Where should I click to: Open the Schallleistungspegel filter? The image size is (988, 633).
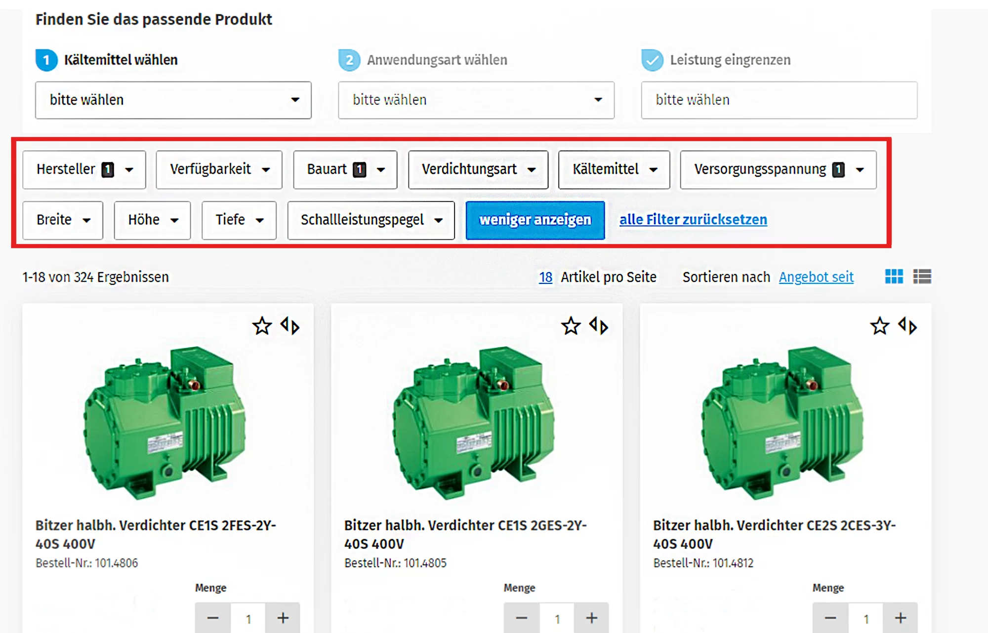(370, 220)
